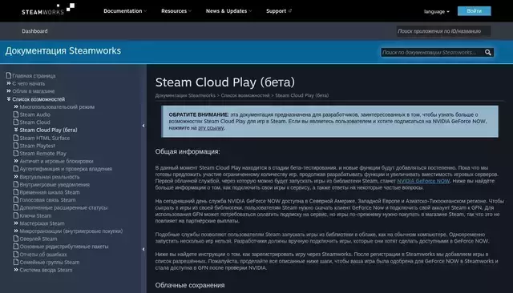
Task: Click the upper sidebar collapse arrow
Action: pos(143,126)
